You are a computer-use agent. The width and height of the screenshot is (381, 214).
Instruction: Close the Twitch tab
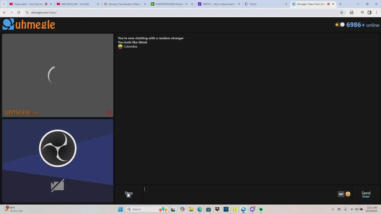tap(286, 4)
